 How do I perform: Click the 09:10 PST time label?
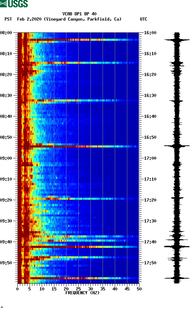point(6,179)
